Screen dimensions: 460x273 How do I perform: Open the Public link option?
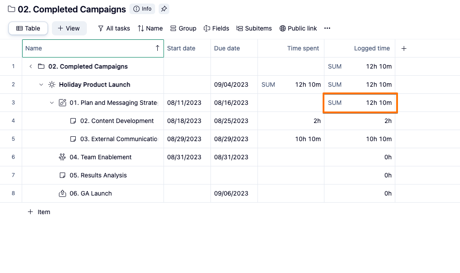click(x=298, y=28)
